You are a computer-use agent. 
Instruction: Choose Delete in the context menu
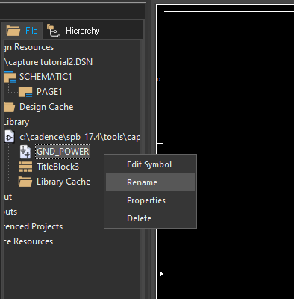coord(150,218)
